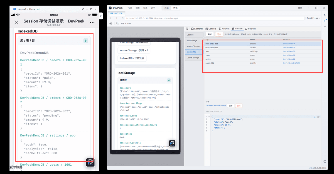Tap floating DevPeek badge in iPhone mirror

click(90, 162)
